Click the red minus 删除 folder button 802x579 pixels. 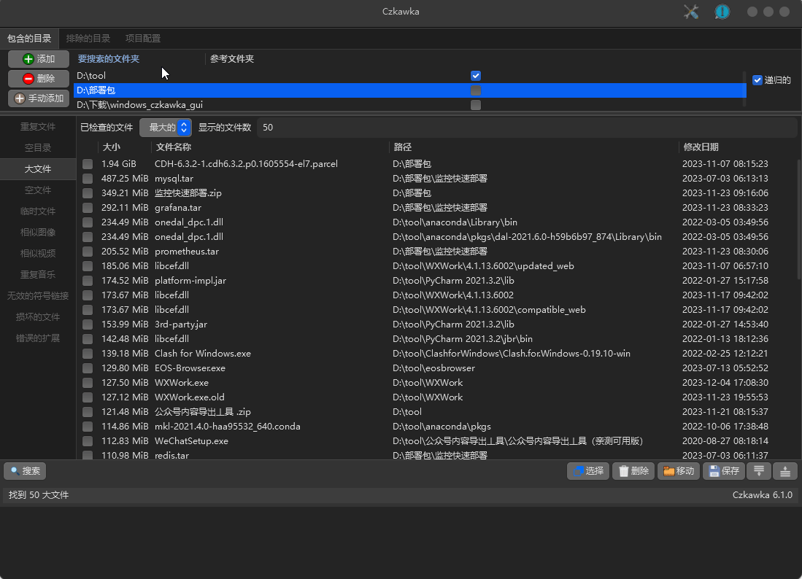click(x=39, y=79)
